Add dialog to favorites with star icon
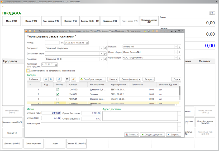 34,31
